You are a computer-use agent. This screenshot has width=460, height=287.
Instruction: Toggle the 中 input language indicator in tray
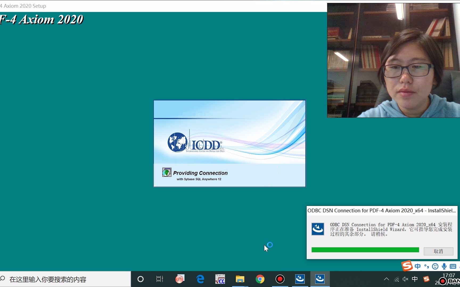[x=415, y=279]
